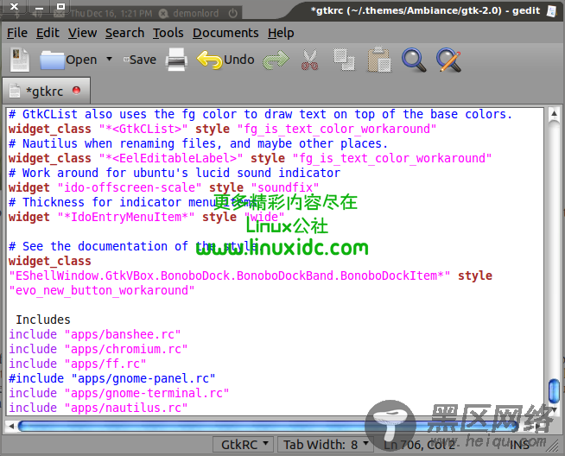Open the Search menu
This screenshot has width=565, height=456.
(124, 33)
